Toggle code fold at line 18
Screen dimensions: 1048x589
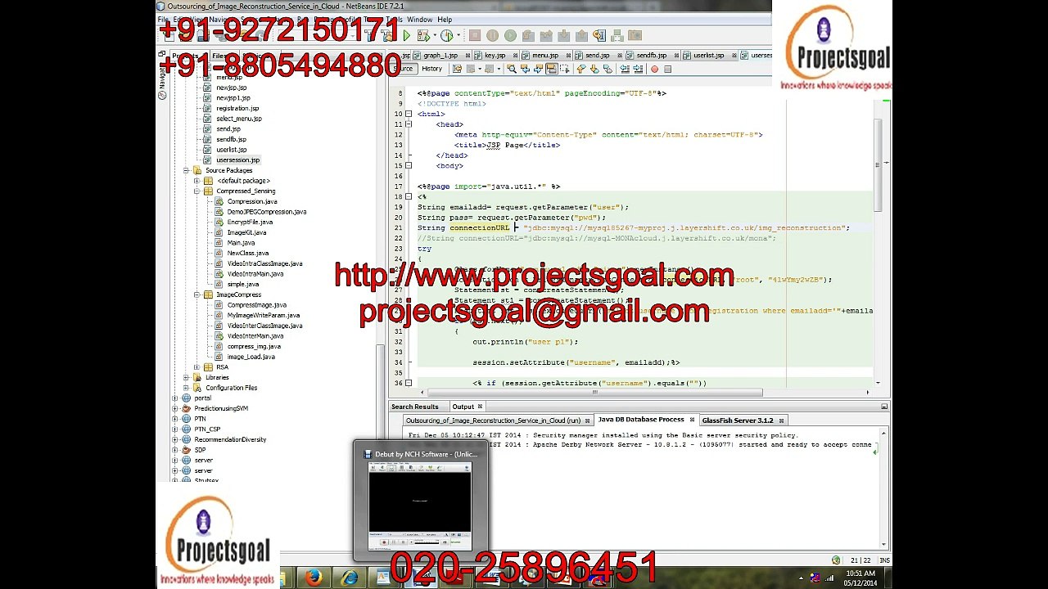point(409,197)
